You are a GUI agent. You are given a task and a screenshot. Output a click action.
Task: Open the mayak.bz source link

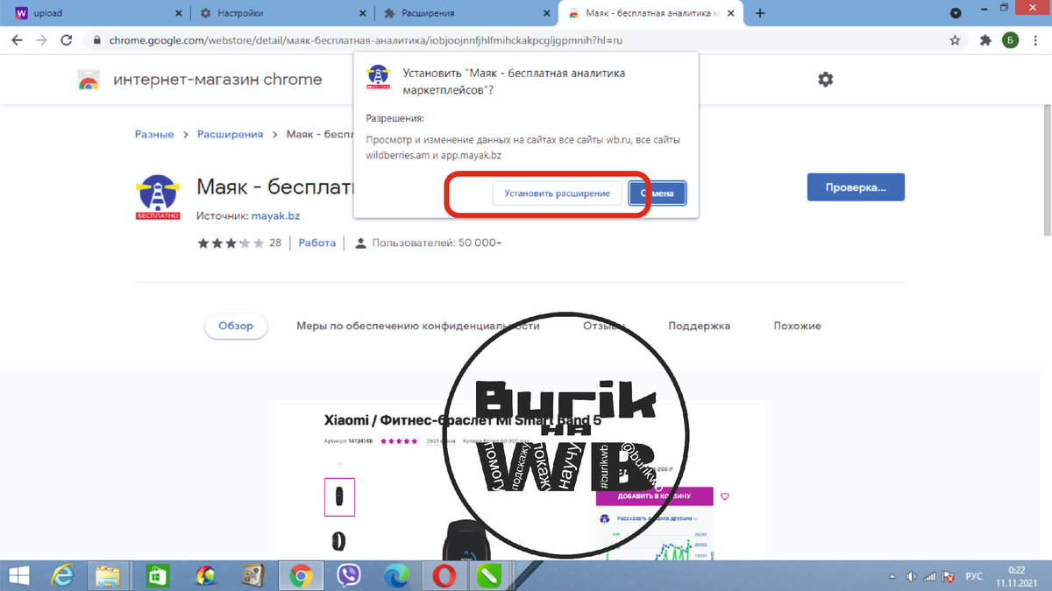point(275,215)
